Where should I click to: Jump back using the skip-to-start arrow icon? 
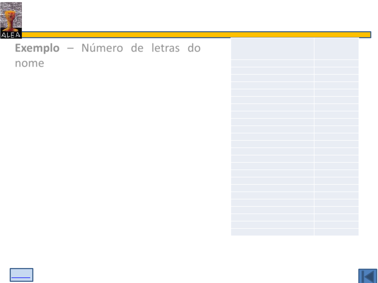(367, 276)
